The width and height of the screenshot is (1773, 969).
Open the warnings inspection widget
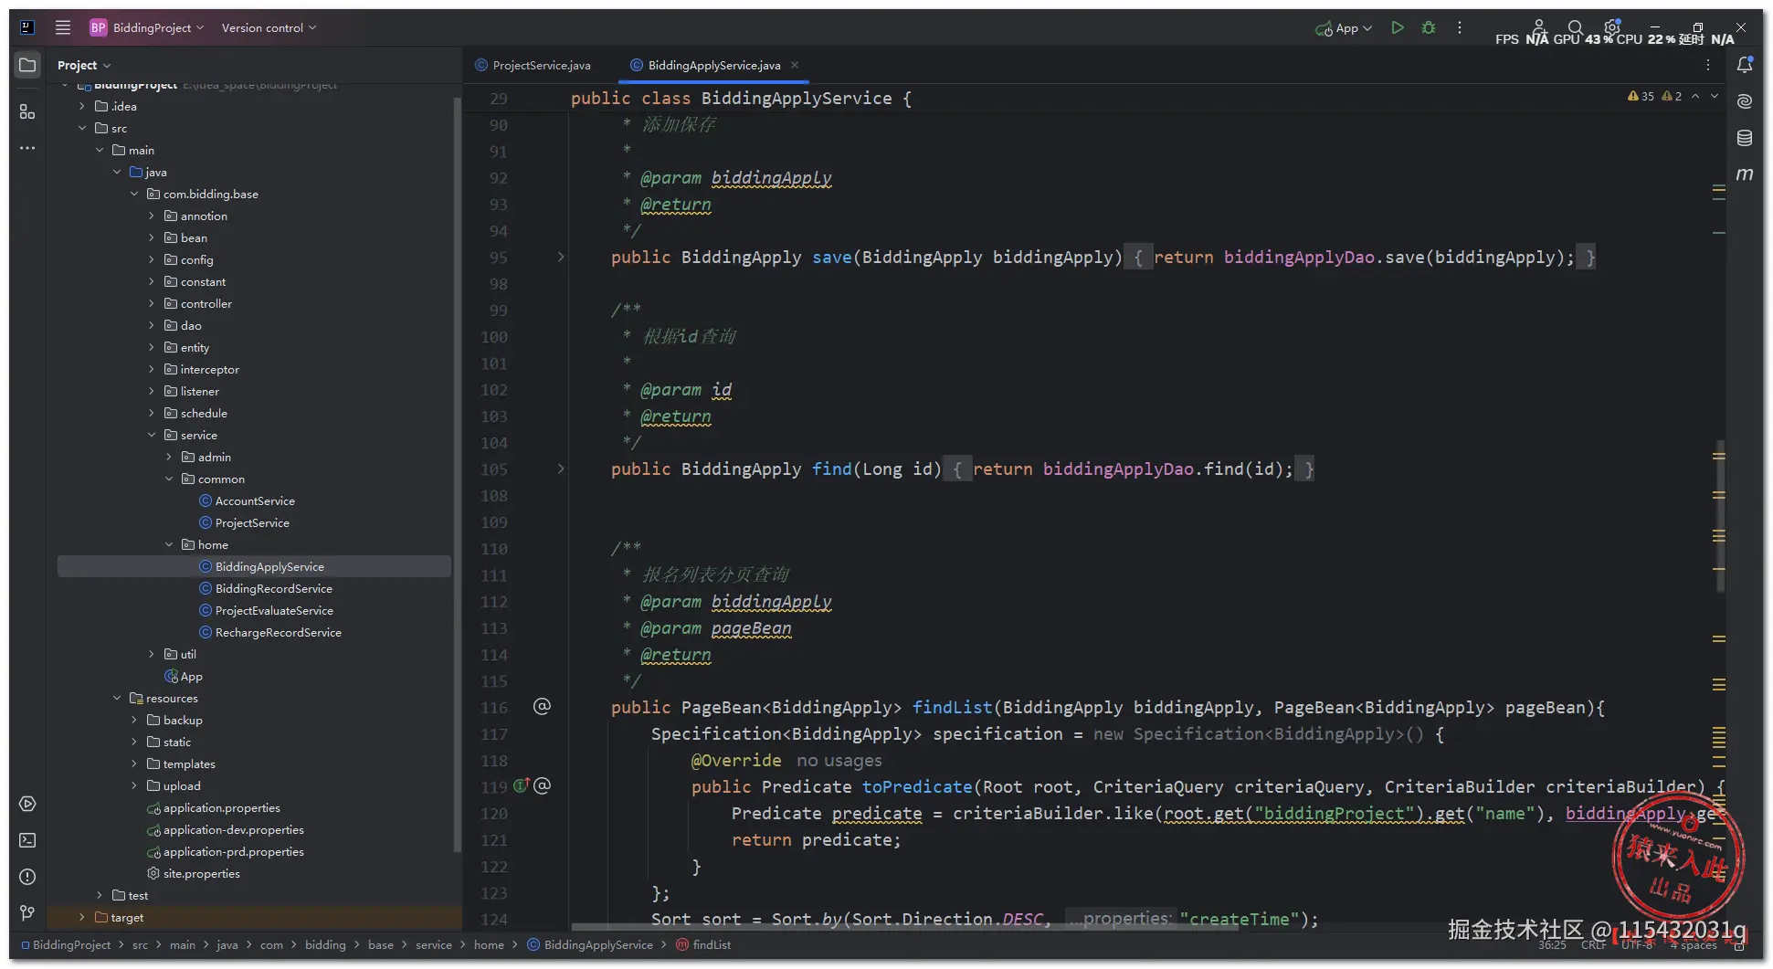click(1654, 96)
